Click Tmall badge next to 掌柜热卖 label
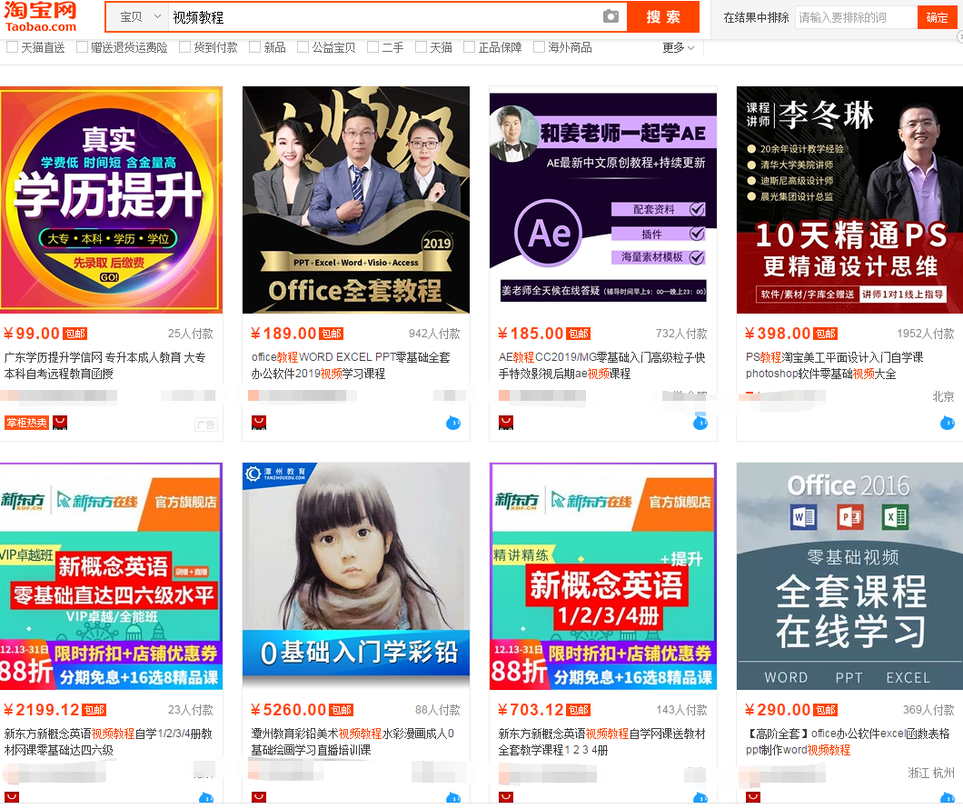The height and width of the screenshot is (809, 963). coord(60,423)
